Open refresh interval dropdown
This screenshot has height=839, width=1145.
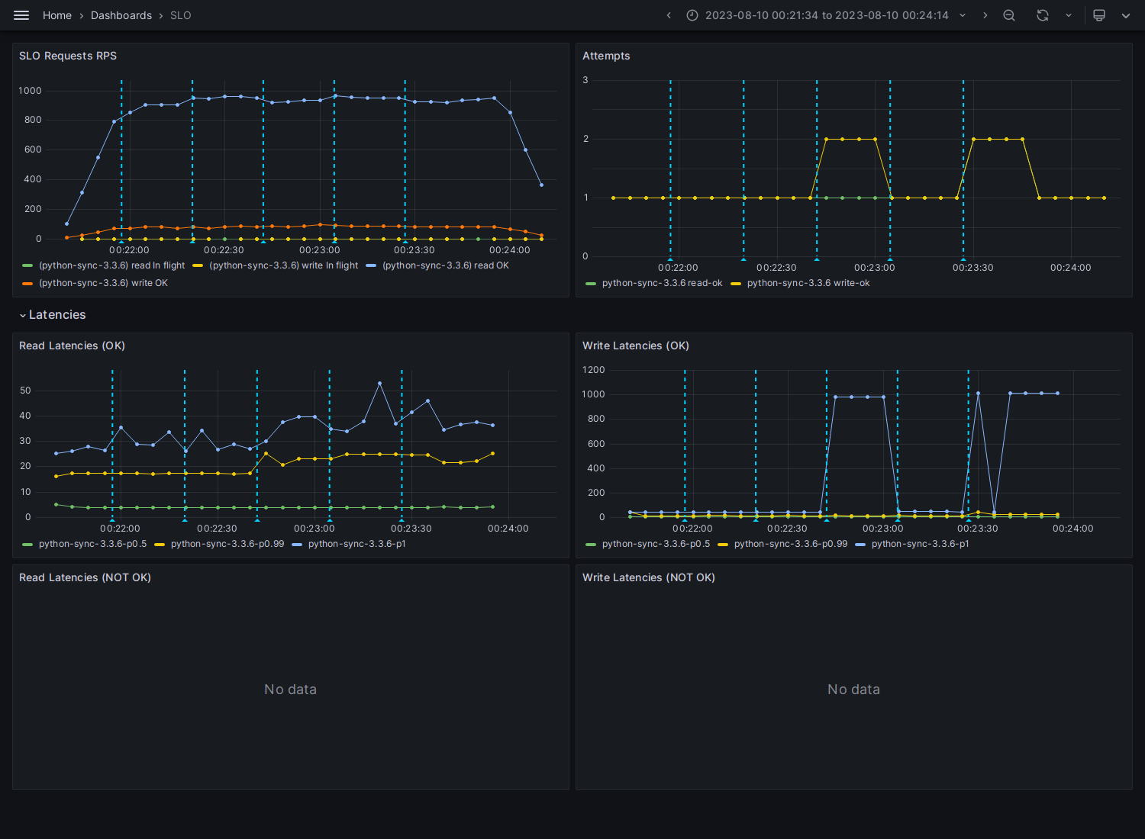[1069, 15]
